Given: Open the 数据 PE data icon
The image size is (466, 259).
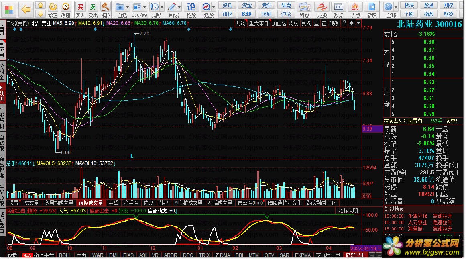Looking at the screenshot, I should (x=338, y=7).
